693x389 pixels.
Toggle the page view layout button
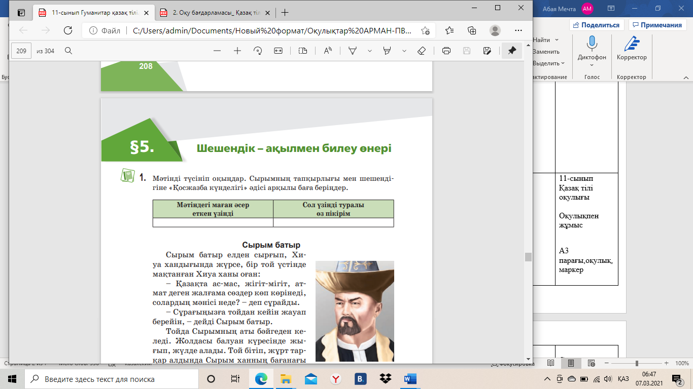303,51
